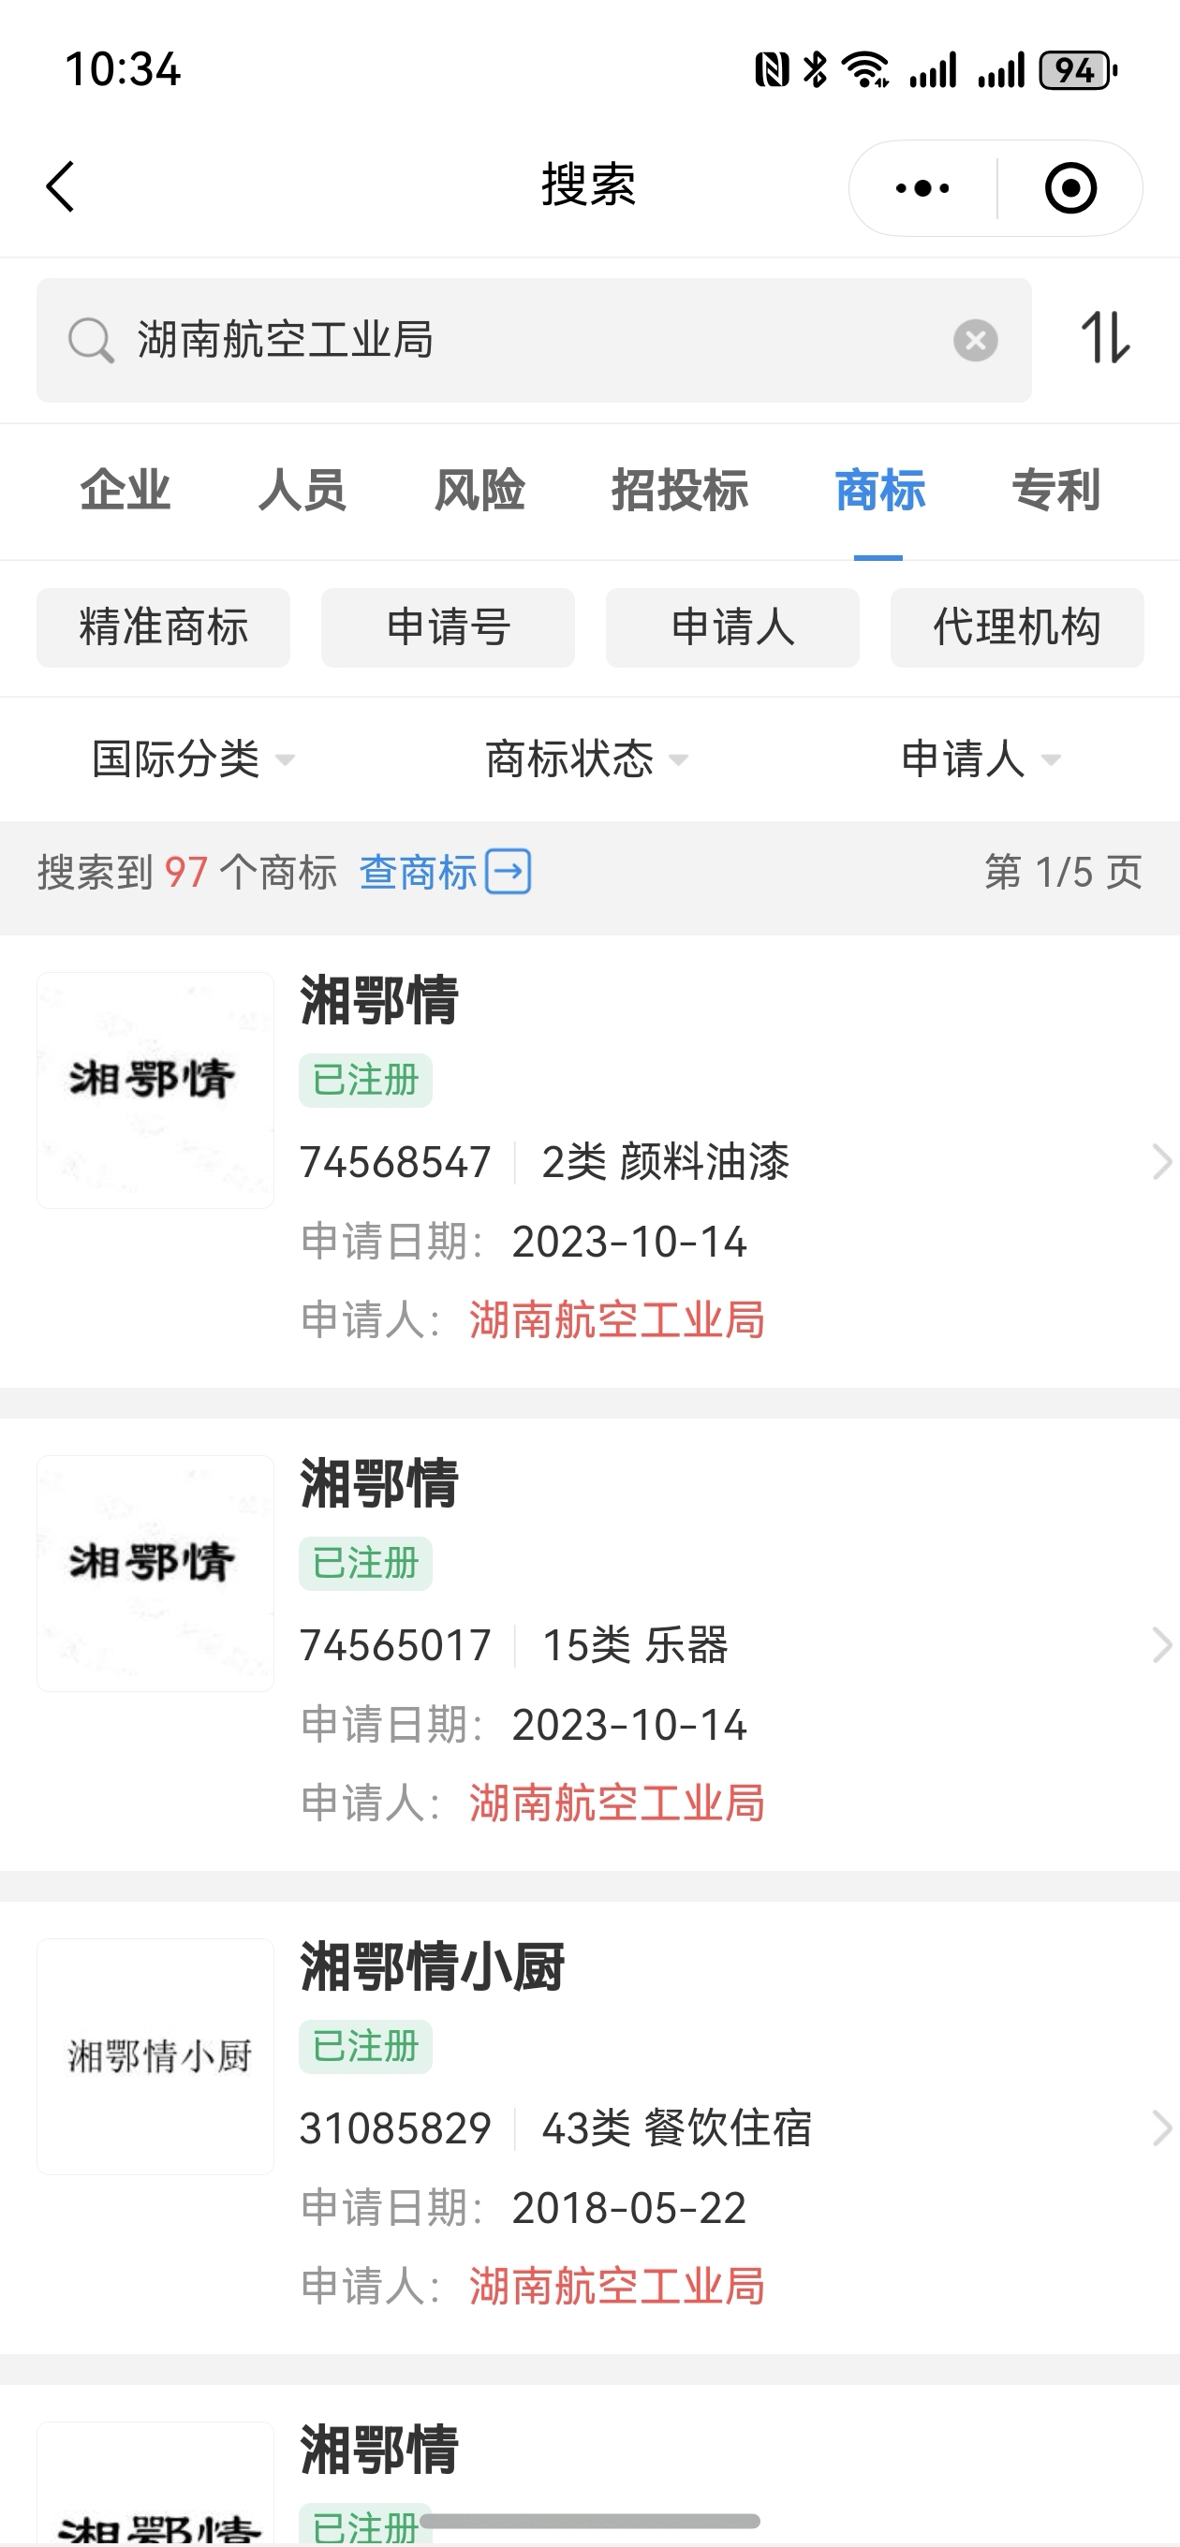This screenshot has width=1180, height=2547.
Task: Toggle the 代理机构 search filter
Action: pos(1016,627)
